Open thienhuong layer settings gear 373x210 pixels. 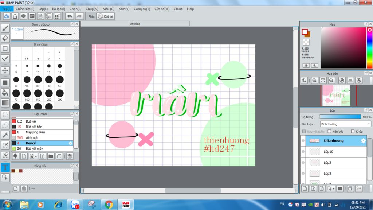coord(363,141)
